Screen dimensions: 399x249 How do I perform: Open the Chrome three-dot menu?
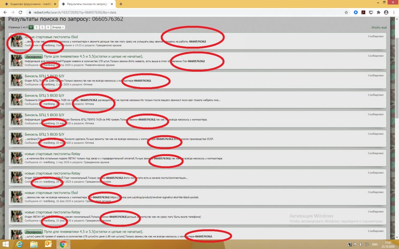[394, 12]
